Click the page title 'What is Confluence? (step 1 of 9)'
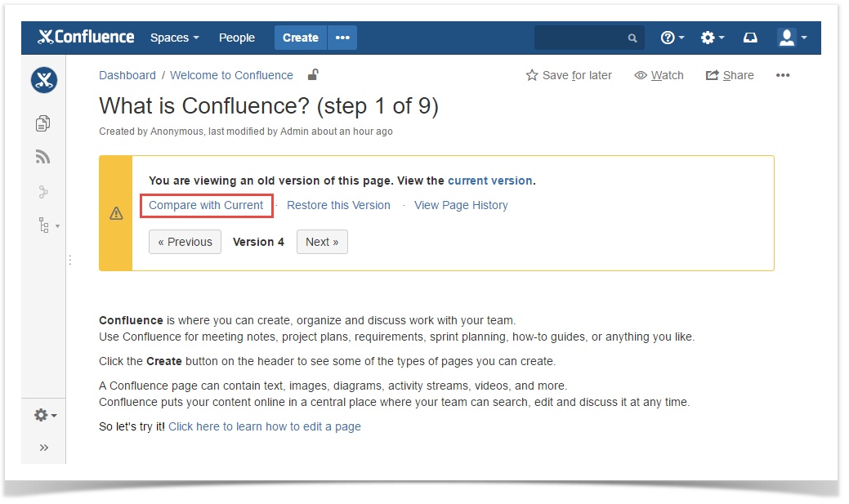Screen dimensions: 849x504 (269, 105)
